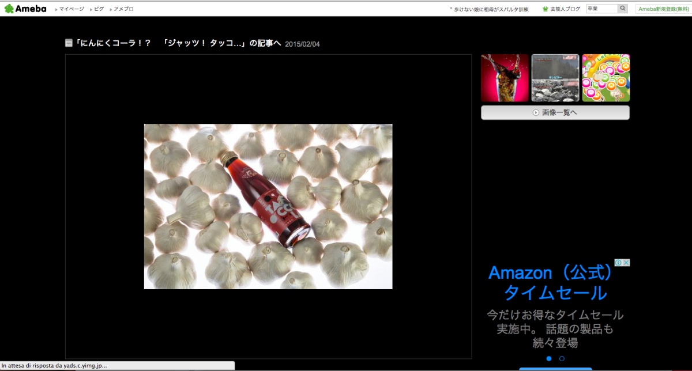Screen dimensions: 692x371
Task: Close the Amazon ad with X
Action: (x=626, y=263)
